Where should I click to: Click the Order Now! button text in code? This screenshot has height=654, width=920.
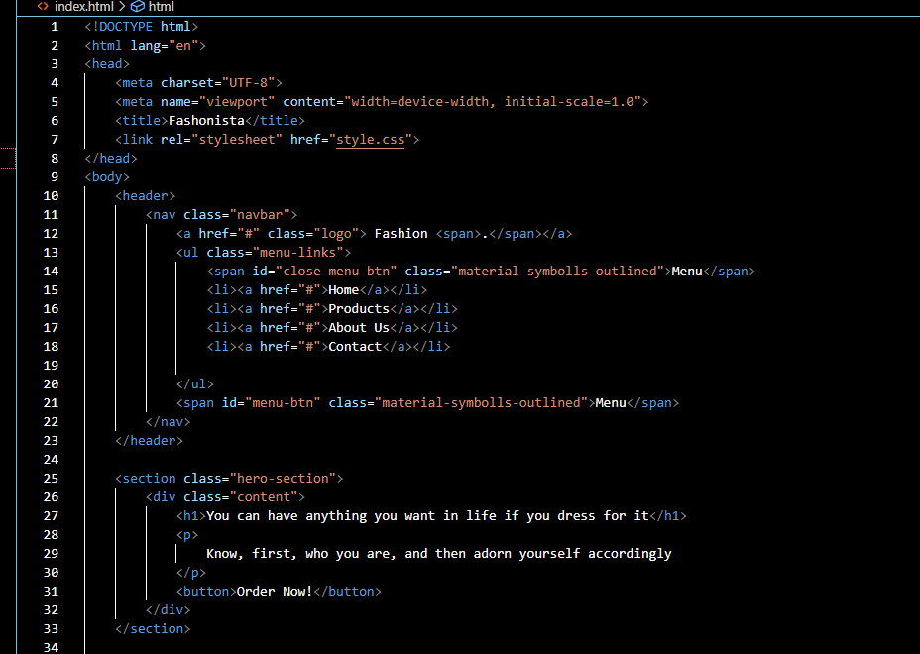pyautogui.click(x=275, y=592)
